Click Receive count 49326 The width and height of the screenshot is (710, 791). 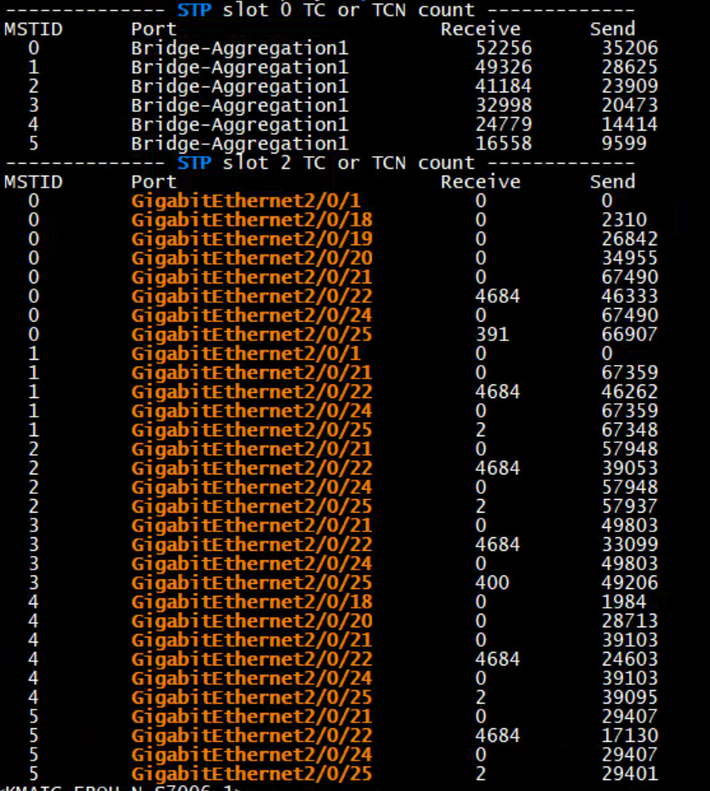coord(504,68)
